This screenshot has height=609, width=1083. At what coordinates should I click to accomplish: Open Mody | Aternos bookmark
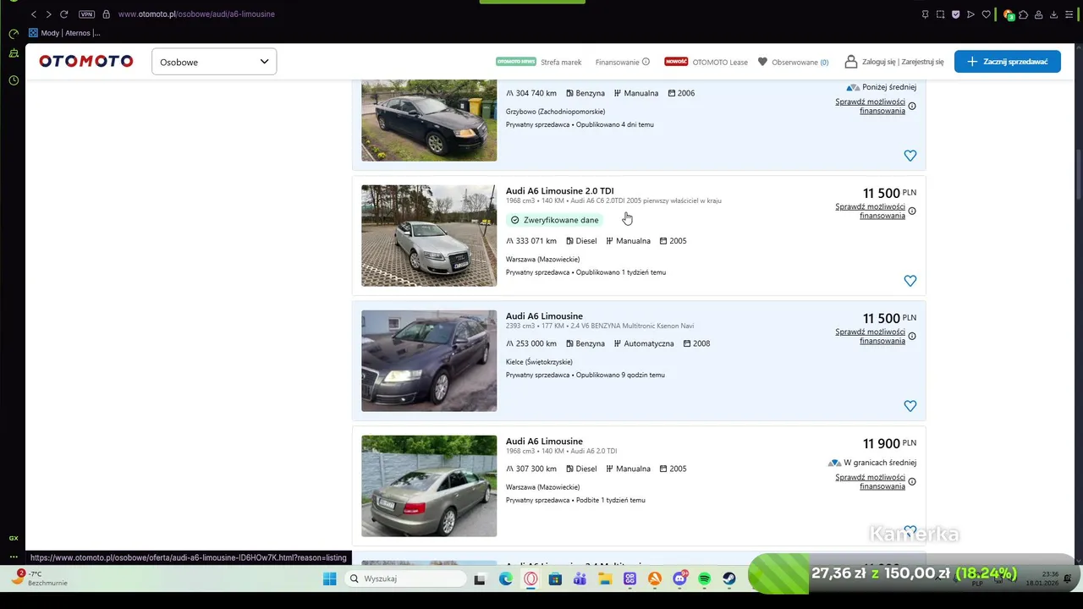coord(64,33)
